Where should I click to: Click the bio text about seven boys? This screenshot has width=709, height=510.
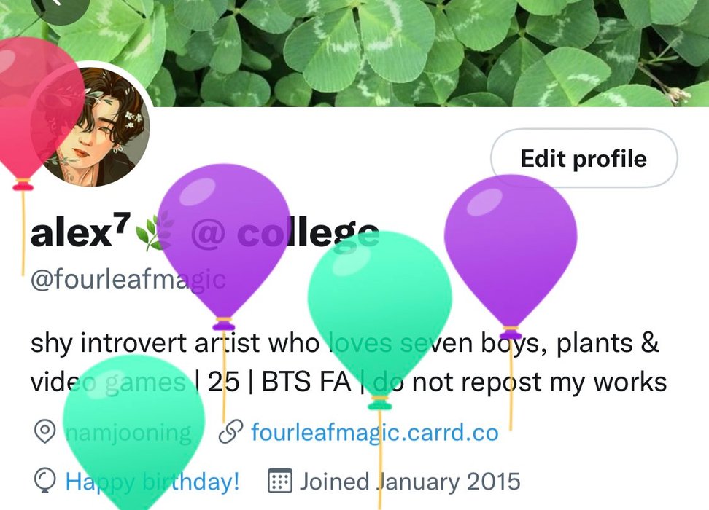(x=348, y=362)
